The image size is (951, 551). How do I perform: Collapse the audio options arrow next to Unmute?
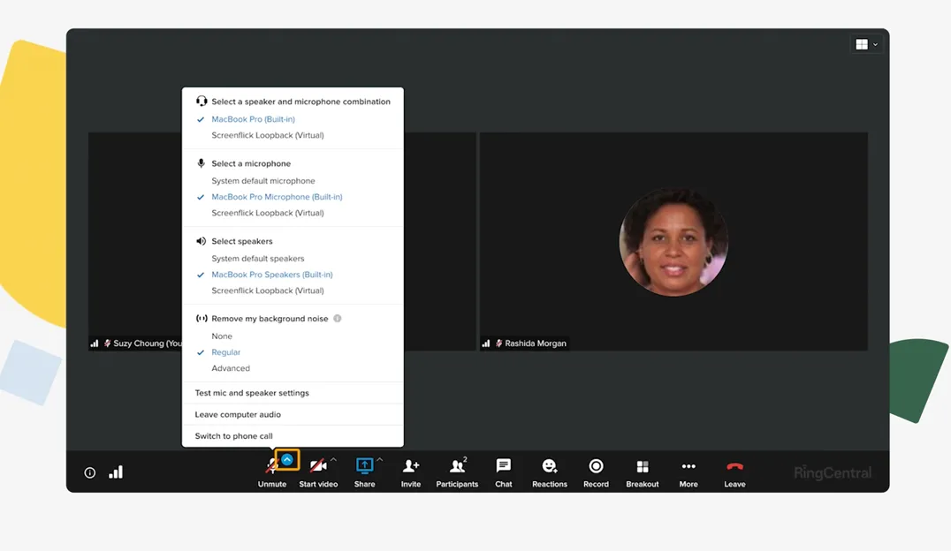tap(287, 460)
